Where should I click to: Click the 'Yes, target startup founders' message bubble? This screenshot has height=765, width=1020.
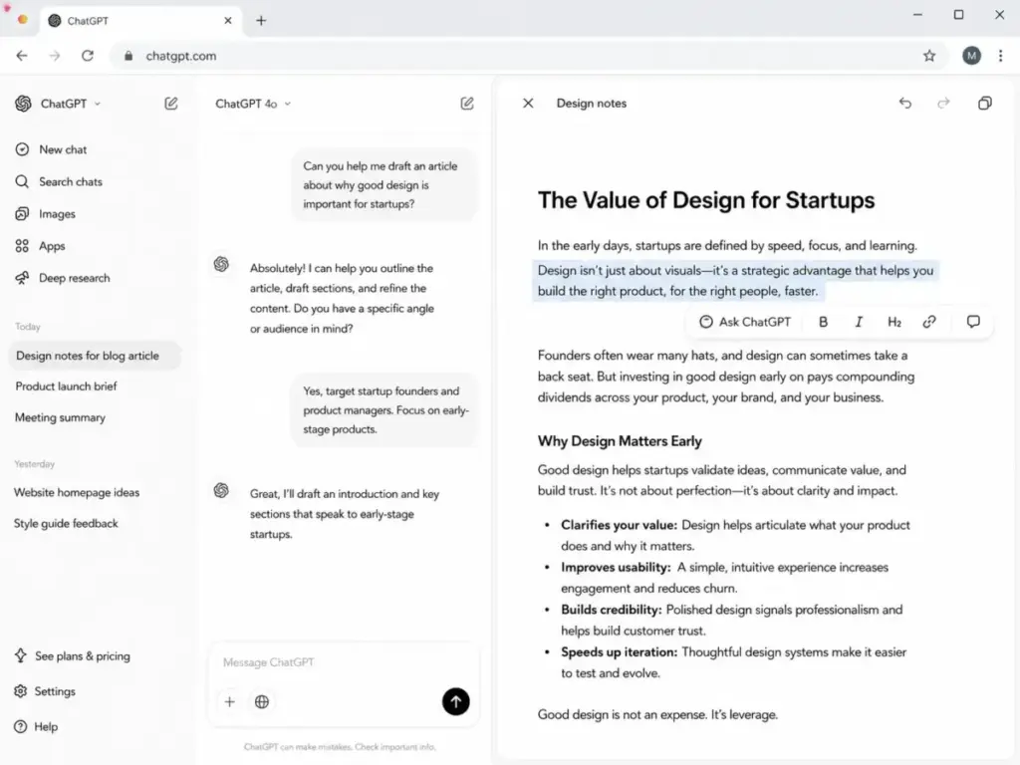(383, 409)
